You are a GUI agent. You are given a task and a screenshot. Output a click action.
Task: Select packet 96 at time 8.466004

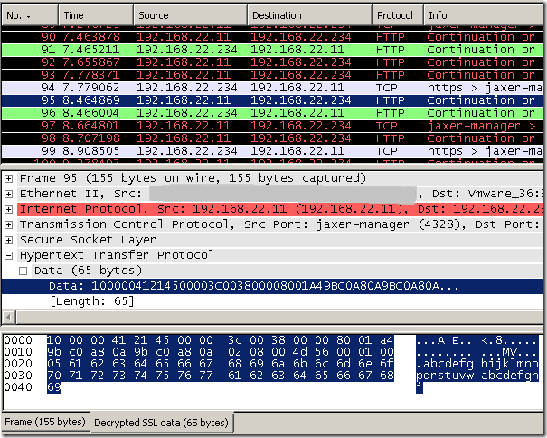272,113
